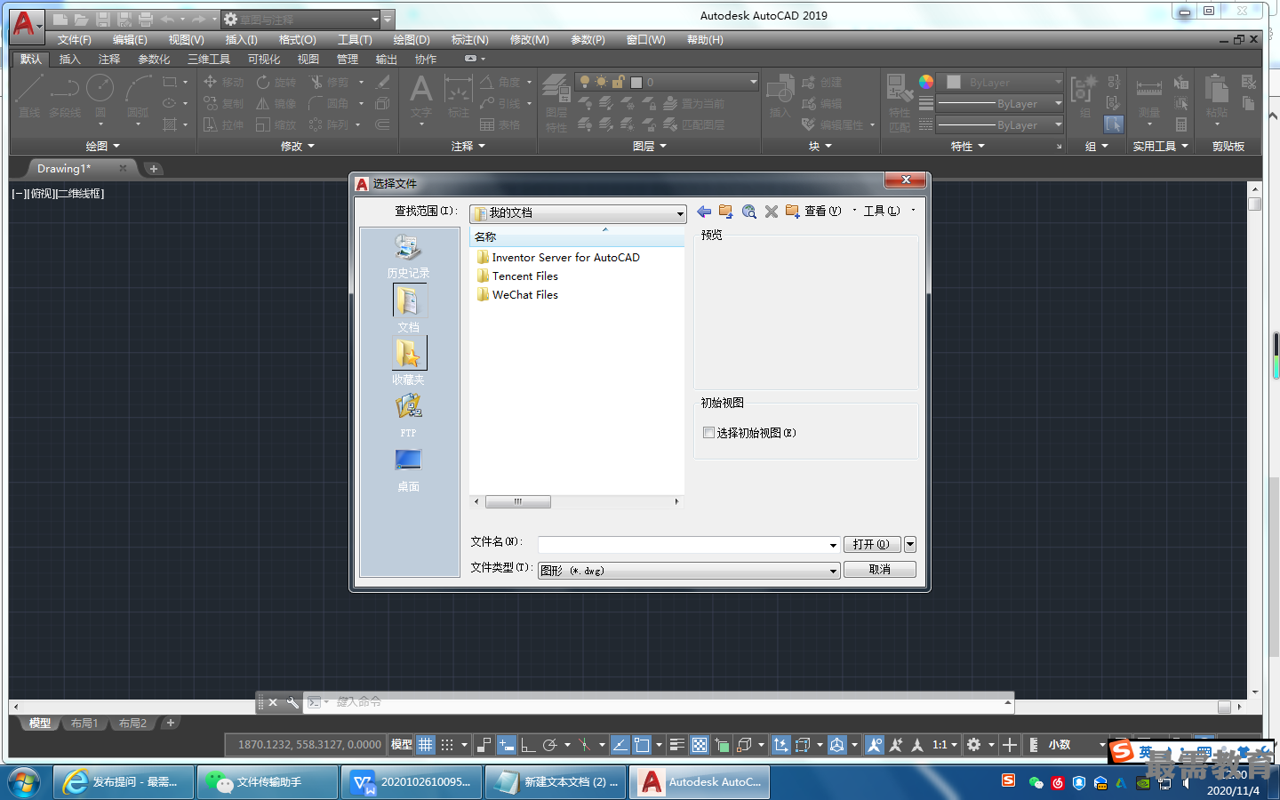
Task: Click the status bar settings gear icon
Action: pyautogui.click(x=974, y=745)
